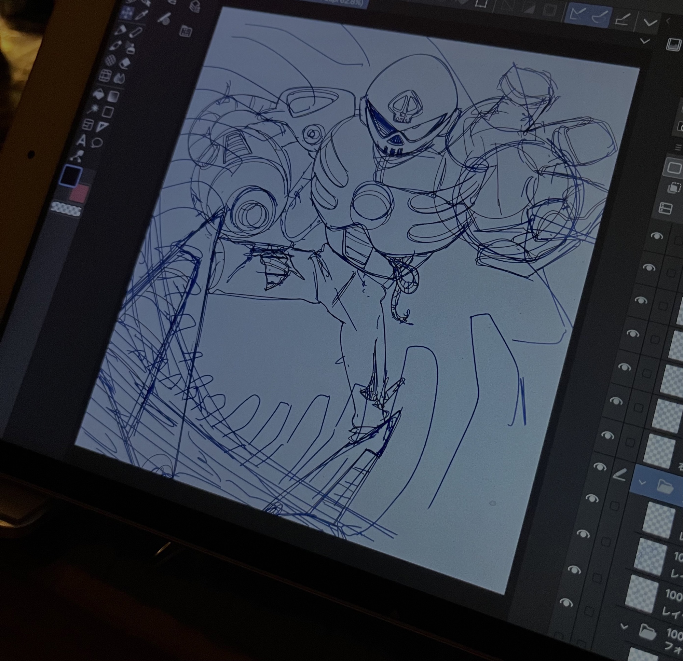
Task: Select the Gradient tool
Action: click(x=114, y=97)
